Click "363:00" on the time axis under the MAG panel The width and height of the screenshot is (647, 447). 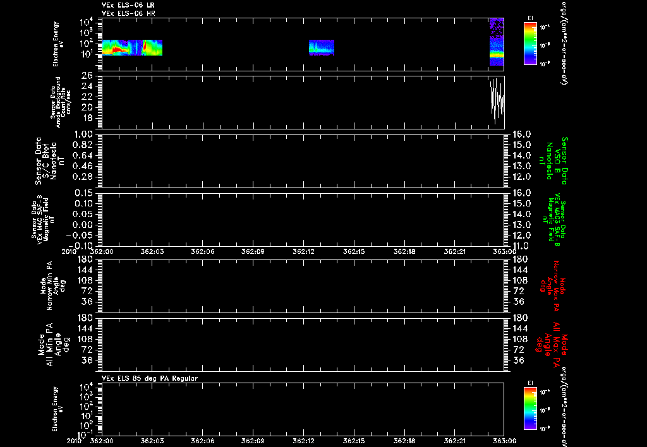click(504, 251)
